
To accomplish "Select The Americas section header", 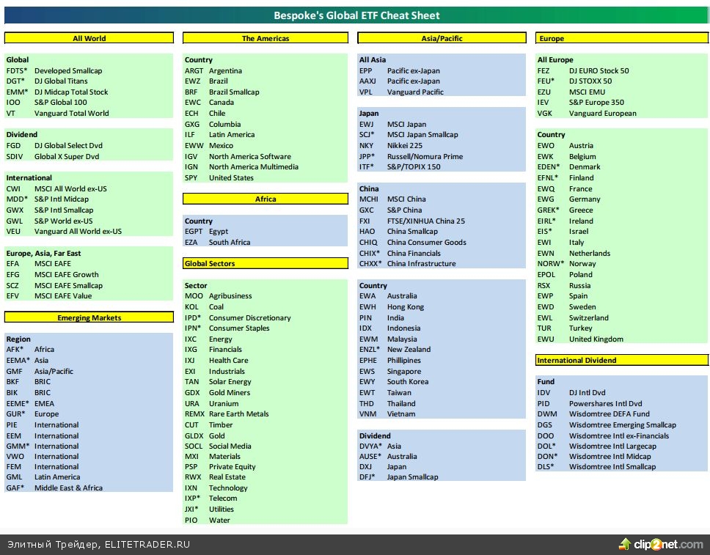I will [x=266, y=38].
